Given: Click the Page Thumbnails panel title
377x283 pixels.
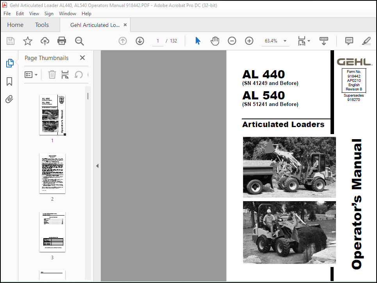Looking at the screenshot, I should point(46,58).
